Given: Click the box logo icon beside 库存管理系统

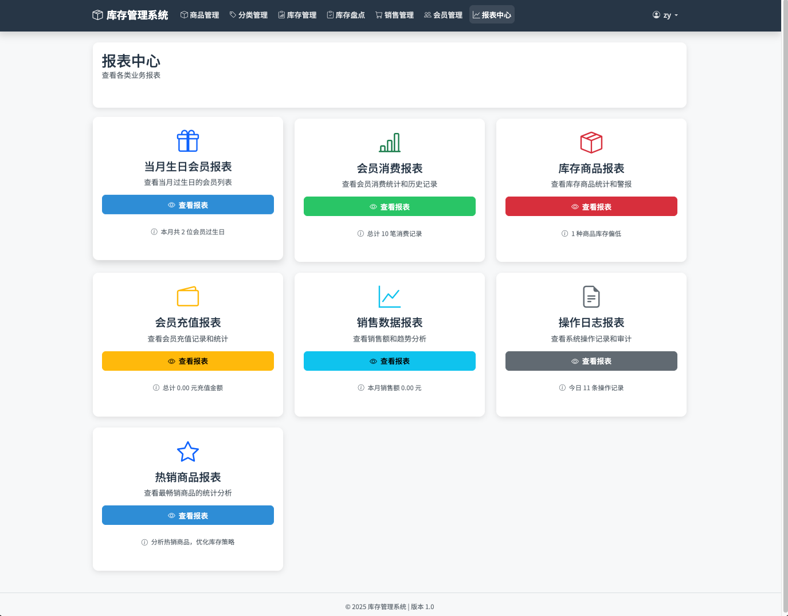Looking at the screenshot, I should click(97, 15).
